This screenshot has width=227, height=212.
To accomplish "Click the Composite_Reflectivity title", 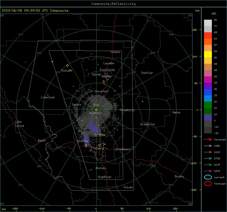I will pos(113,4).
